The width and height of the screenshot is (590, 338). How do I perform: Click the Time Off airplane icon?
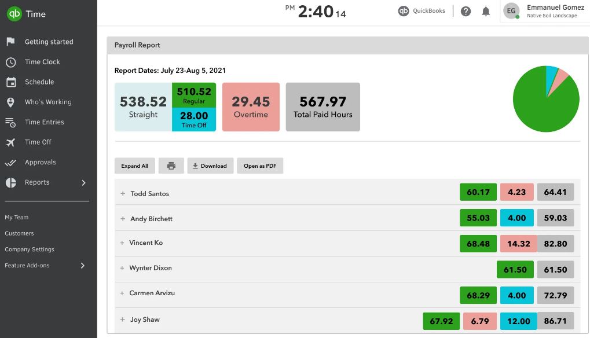pos(10,142)
